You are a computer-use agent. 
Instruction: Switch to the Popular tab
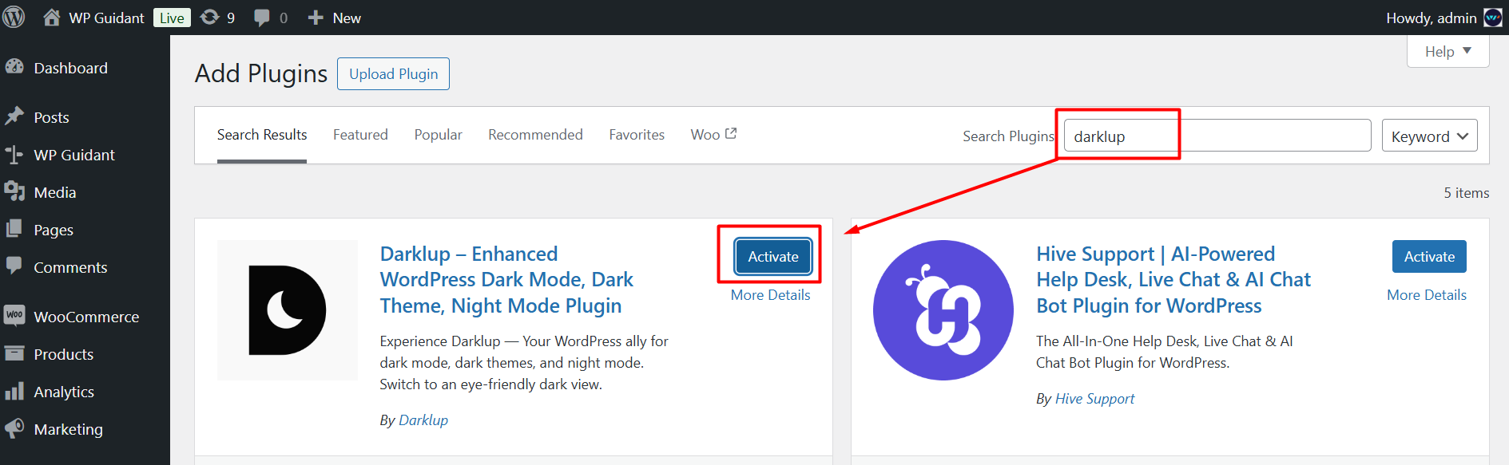point(438,135)
